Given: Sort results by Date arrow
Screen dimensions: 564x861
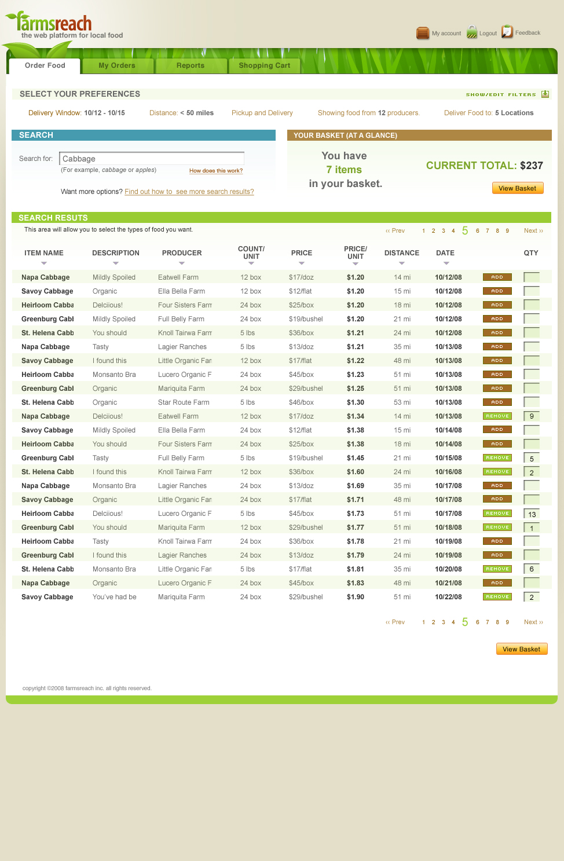Looking at the screenshot, I should (446, 263).
